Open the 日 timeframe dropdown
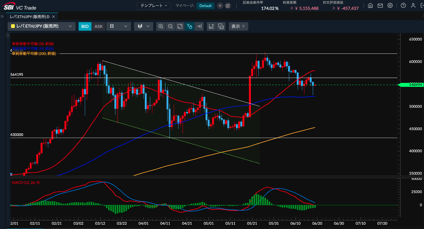This screenshot has width=424, height=229. tap(119, 26)
